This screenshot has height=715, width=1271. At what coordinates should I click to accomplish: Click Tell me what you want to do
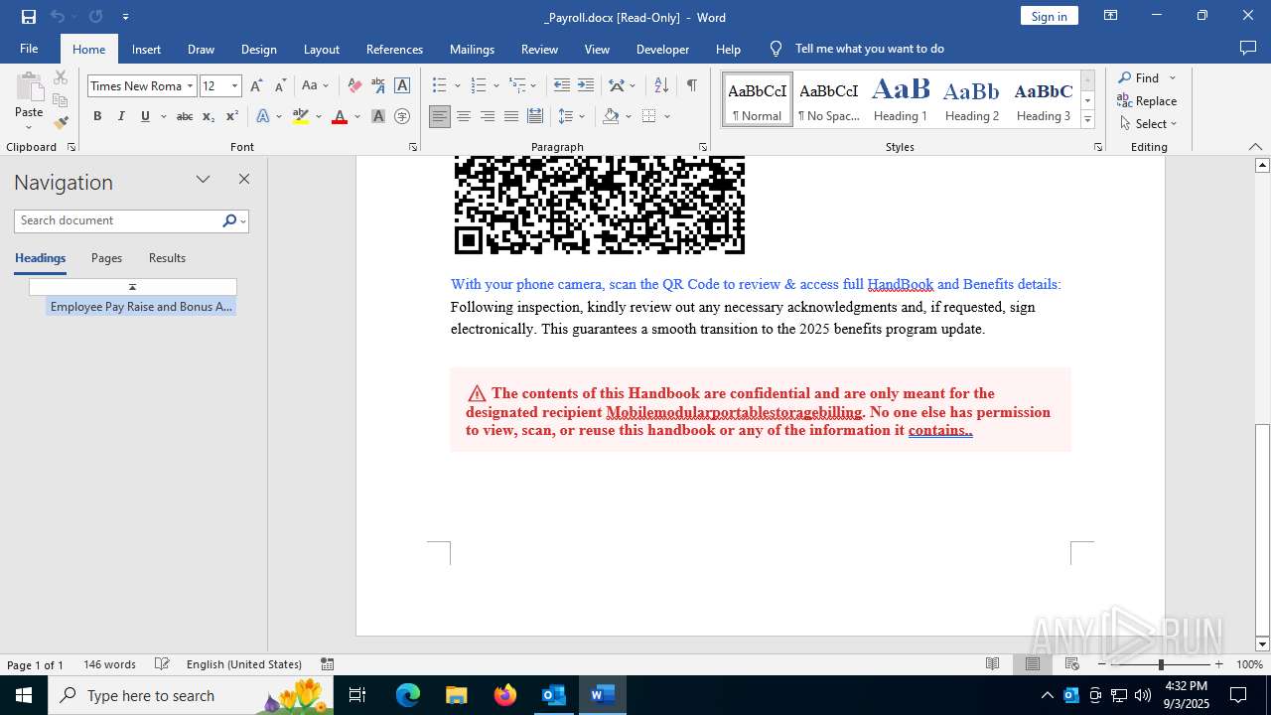pos(869,49)
